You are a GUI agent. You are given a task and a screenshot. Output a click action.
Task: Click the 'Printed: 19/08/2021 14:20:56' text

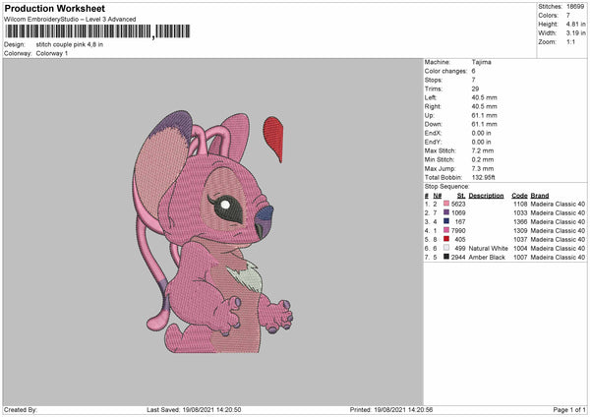(x=391, y=410)
